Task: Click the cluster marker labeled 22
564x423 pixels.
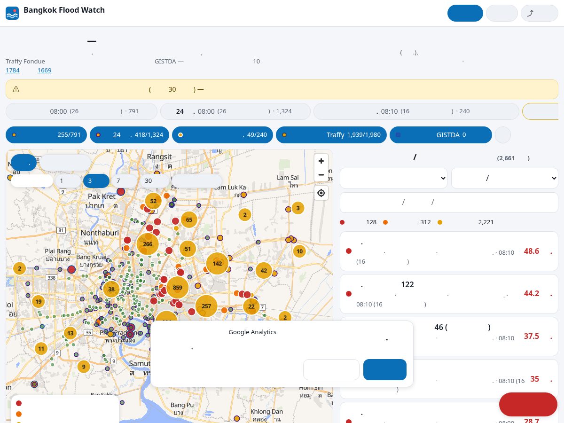Action: (x=251, y=306)
